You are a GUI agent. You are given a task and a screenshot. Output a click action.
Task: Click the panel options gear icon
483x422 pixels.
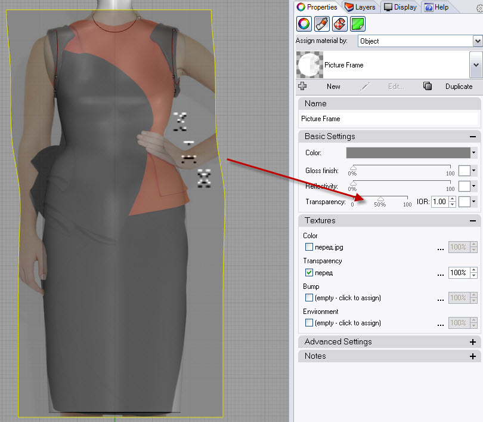[x=479, y=8]
